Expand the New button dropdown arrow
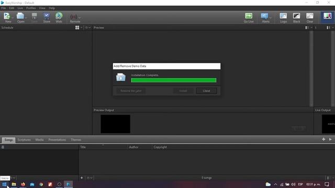This screenshot has width=335, height=188. coord(12,17)
